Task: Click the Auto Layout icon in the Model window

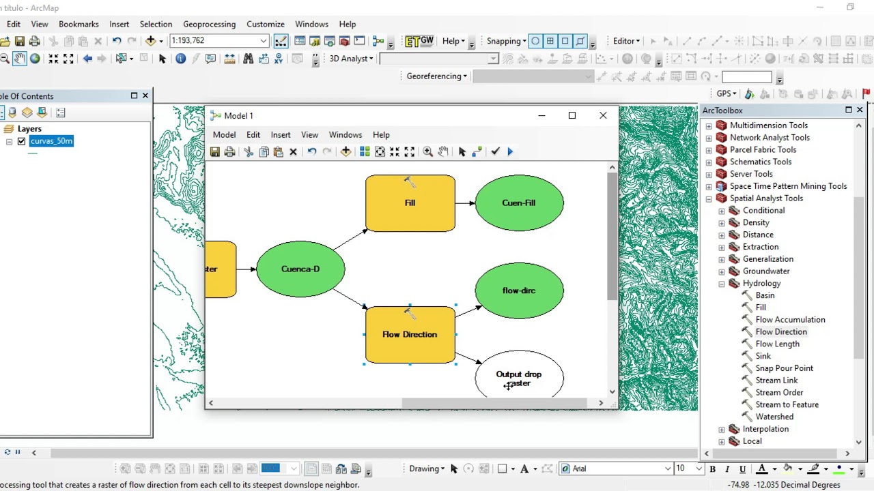Action: (x=365, y=151)
